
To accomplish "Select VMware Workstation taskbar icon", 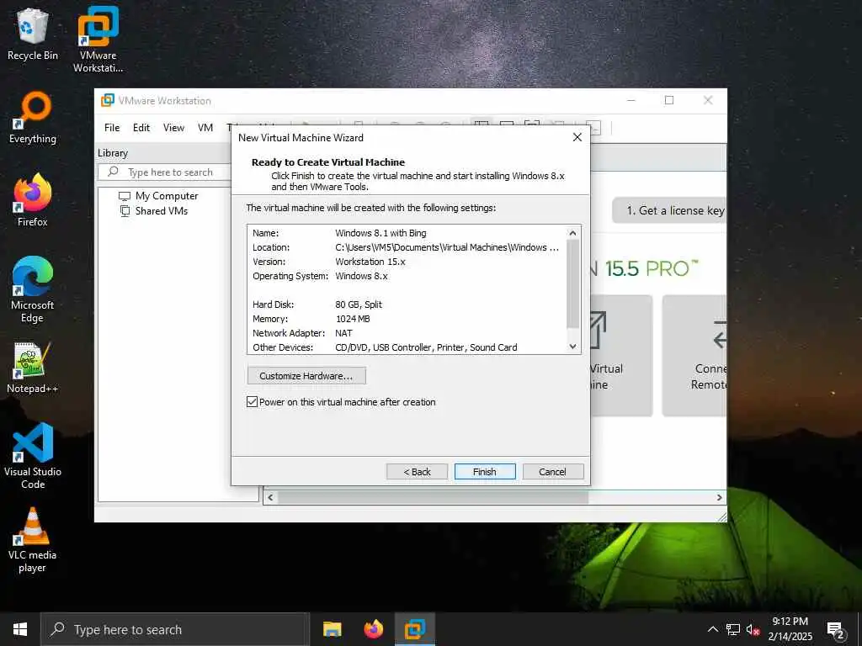I will pos(415,629).
